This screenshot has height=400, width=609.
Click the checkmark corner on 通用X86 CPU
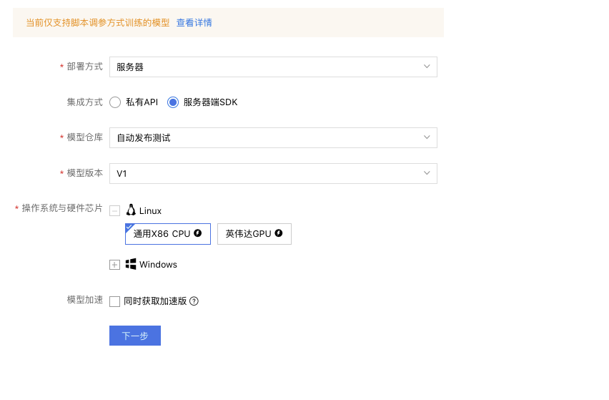pyautogui.click(x=129, y=227)
